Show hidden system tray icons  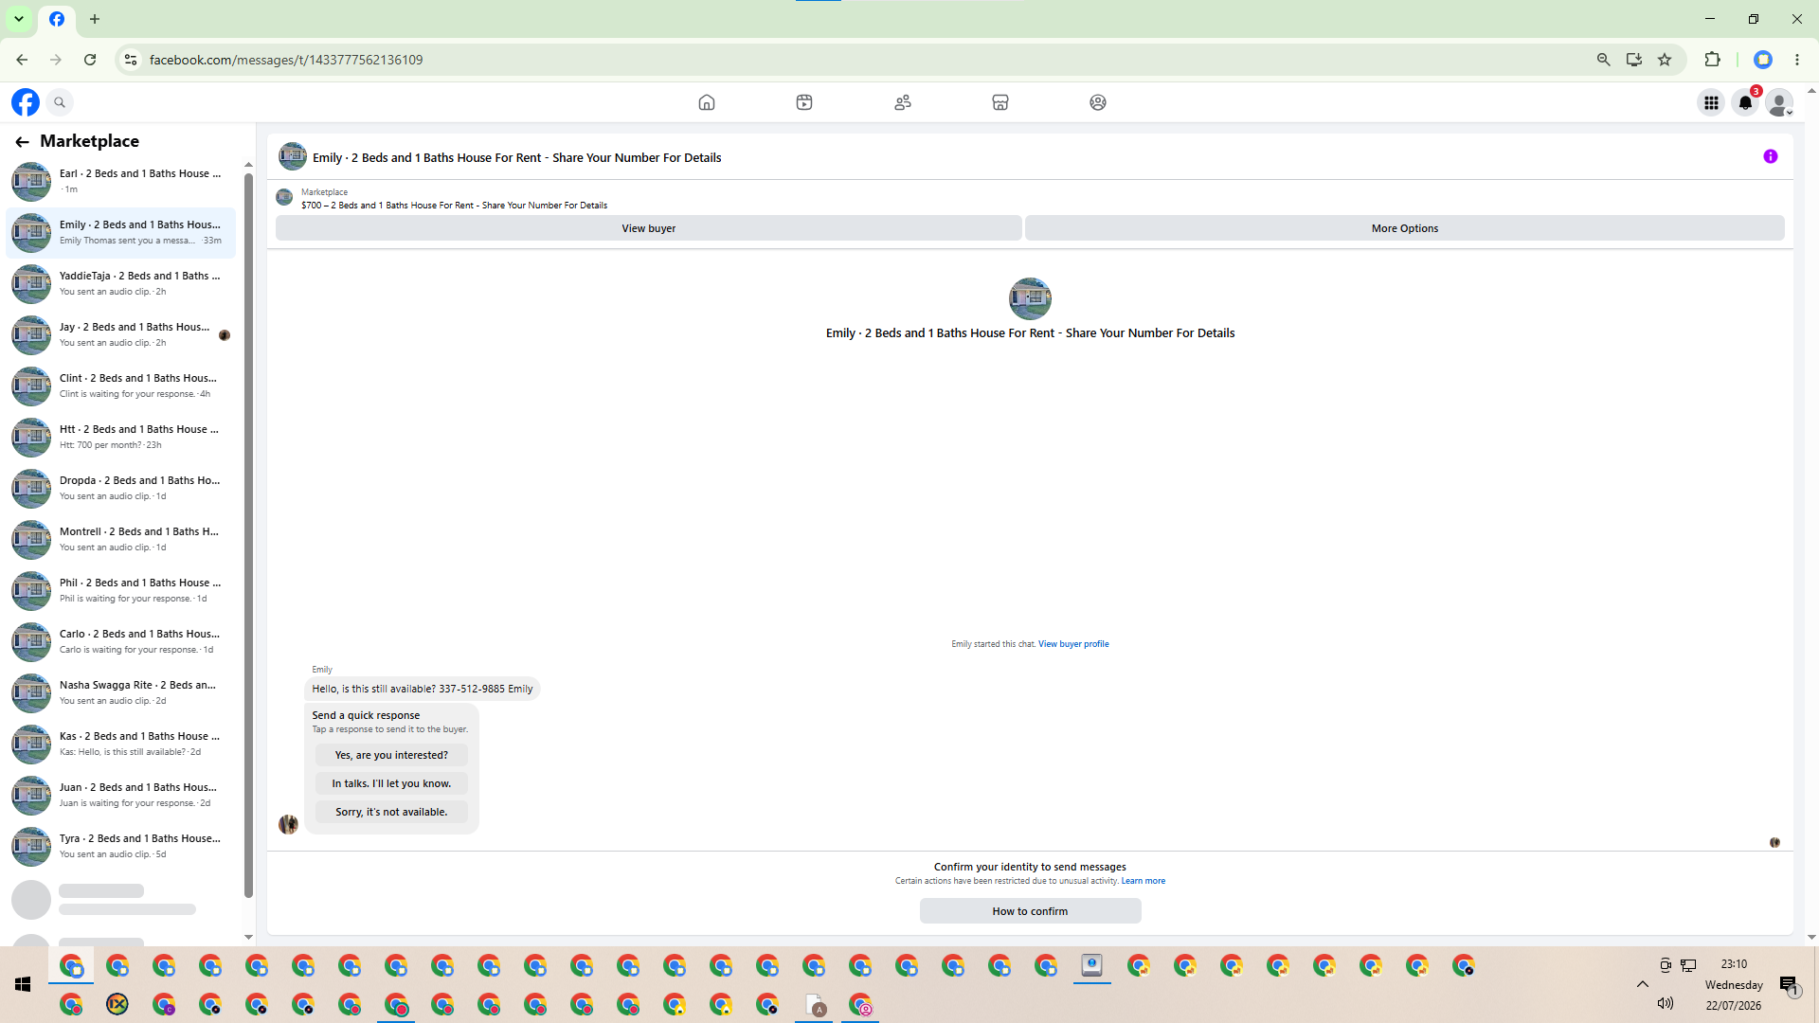coord(1643,984)
